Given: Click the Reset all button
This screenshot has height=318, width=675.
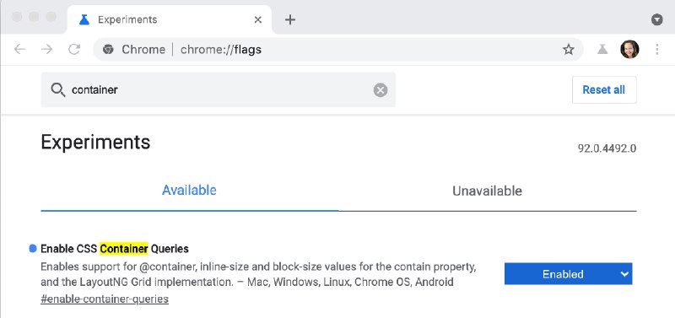Looking at the screenshot, I should pyautogui.click(x=604, y=90).
